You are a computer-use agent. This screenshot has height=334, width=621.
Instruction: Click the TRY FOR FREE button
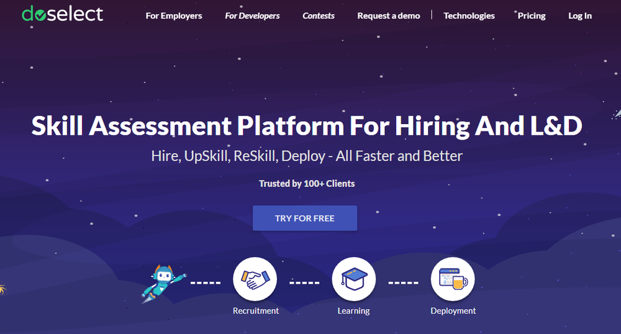[x=305, y=218]
